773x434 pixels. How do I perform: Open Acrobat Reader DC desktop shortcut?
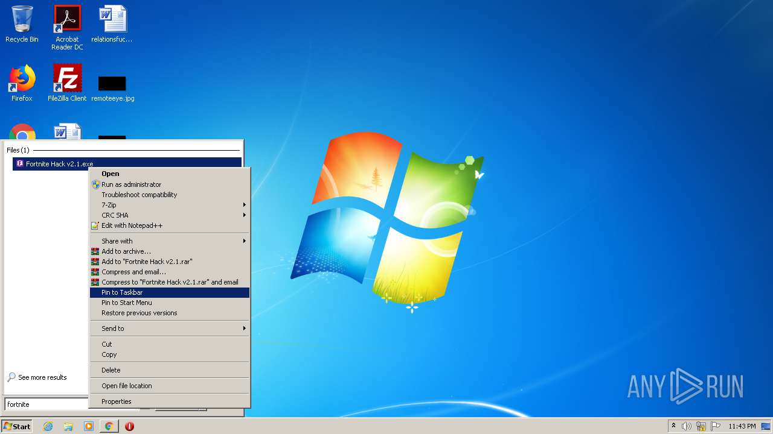67,28
